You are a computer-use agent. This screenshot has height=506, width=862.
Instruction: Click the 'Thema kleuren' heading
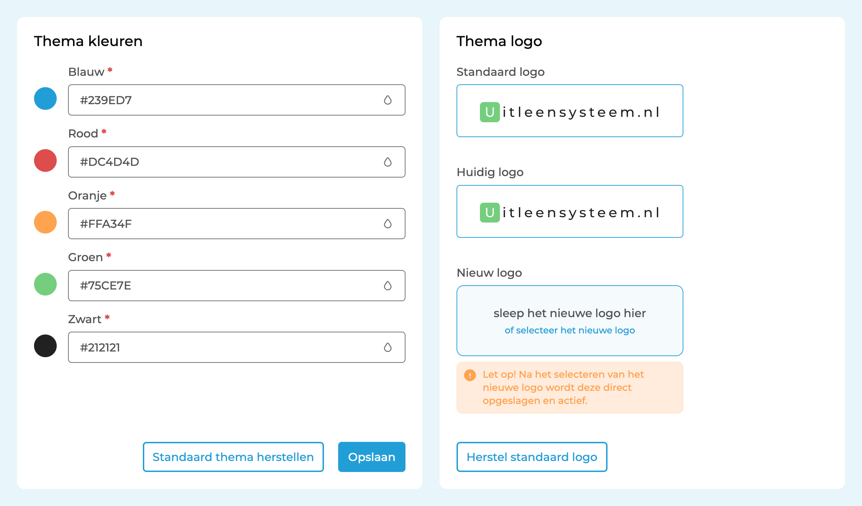tap(88, 41)
